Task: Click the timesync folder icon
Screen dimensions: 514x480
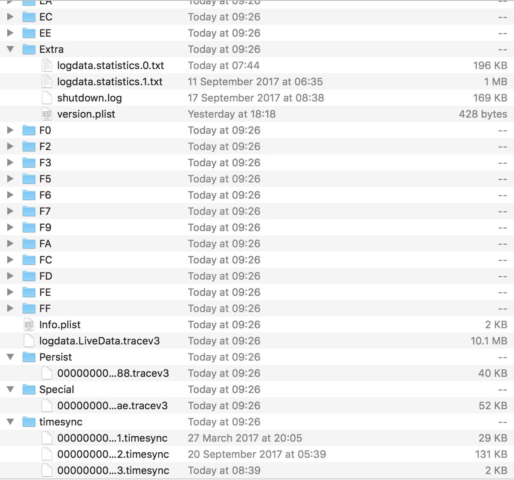Action: 28,422
